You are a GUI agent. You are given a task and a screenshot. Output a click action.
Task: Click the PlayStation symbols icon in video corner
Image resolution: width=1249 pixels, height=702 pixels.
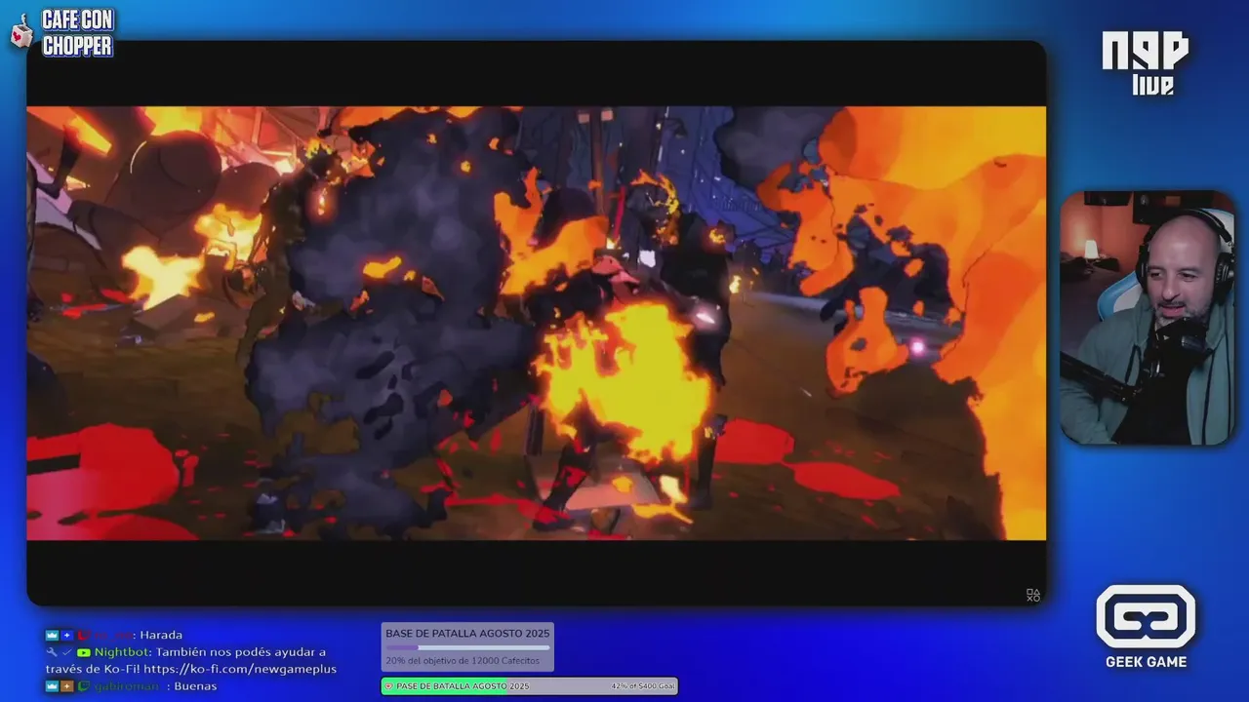point(1032,595)
